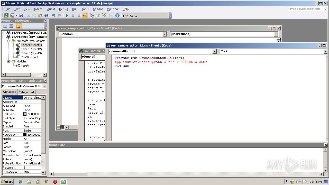Click the View Object icon in Project panel

click(x=11, y=26)
